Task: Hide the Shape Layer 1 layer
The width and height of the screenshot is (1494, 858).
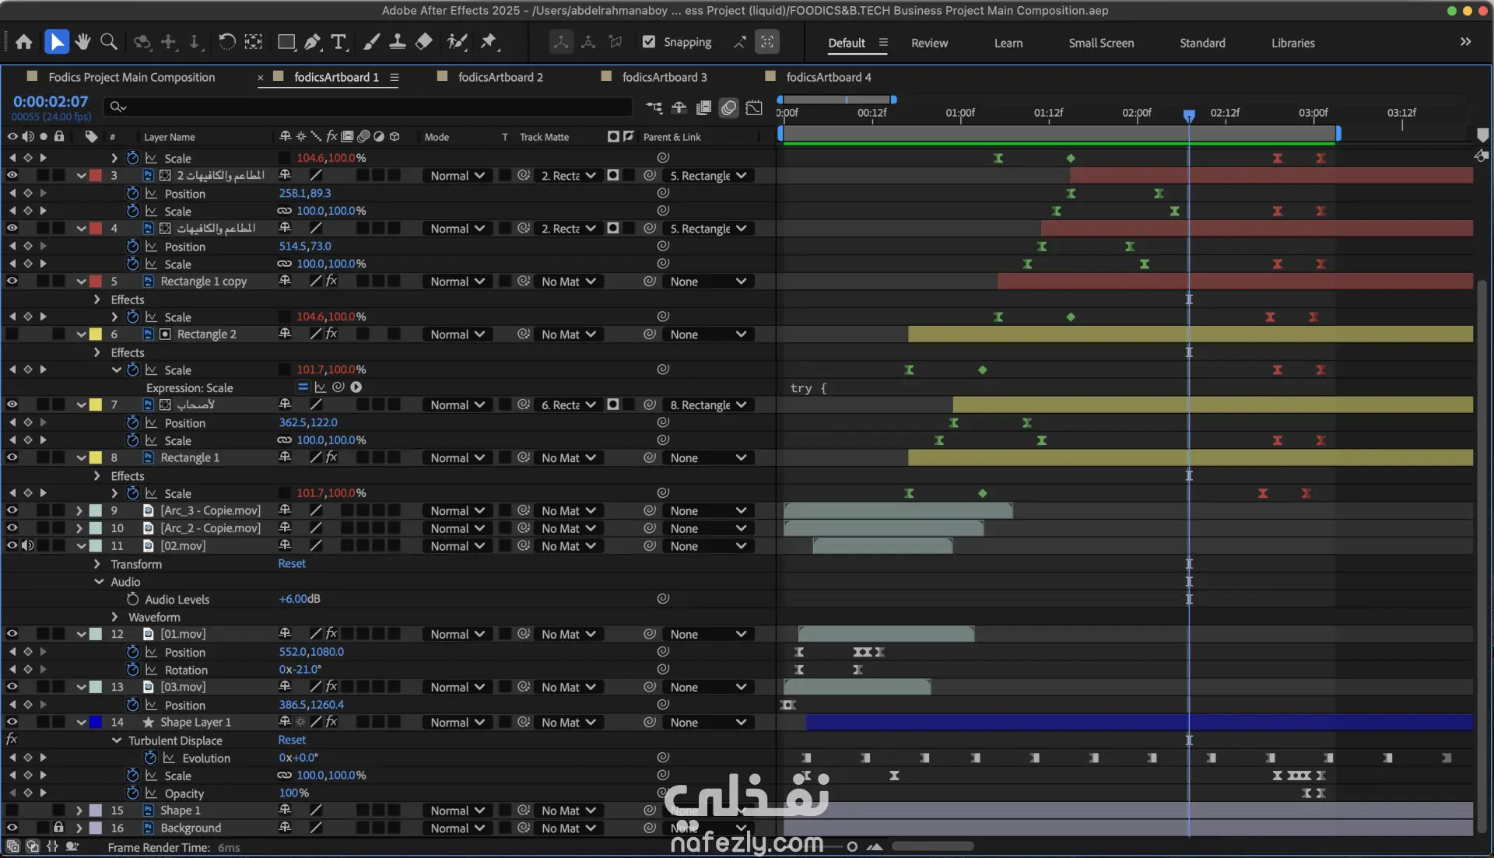Action: (x=12, y=722)
